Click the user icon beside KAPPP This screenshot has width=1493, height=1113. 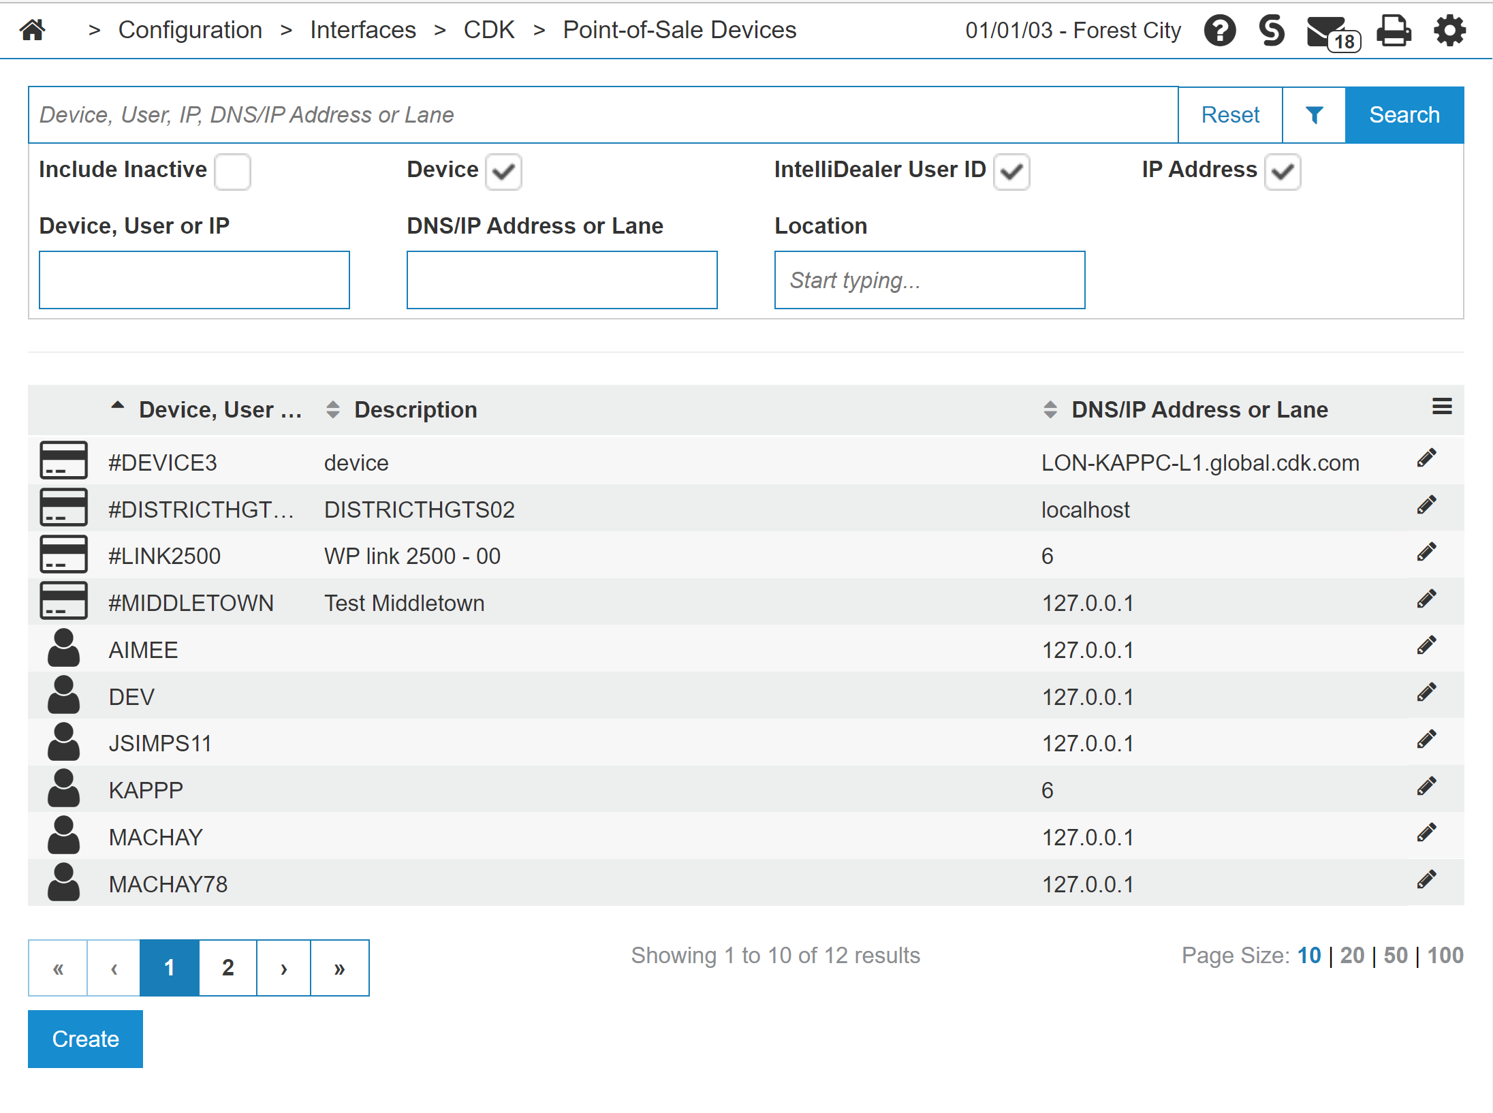coord(63,788)
